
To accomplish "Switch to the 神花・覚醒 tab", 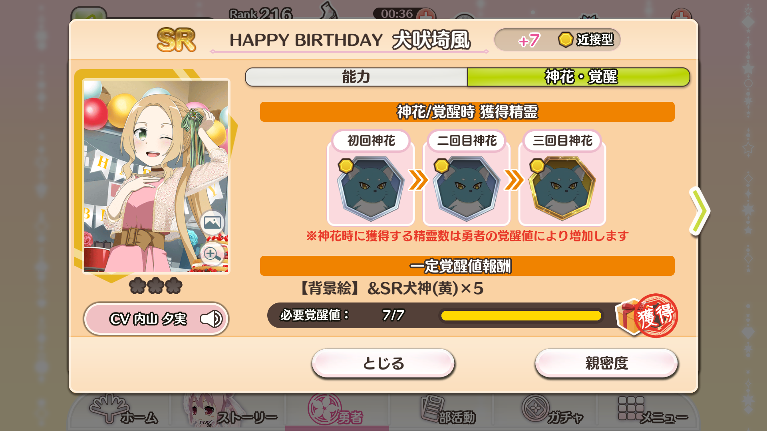I will [x=579, y=77].
